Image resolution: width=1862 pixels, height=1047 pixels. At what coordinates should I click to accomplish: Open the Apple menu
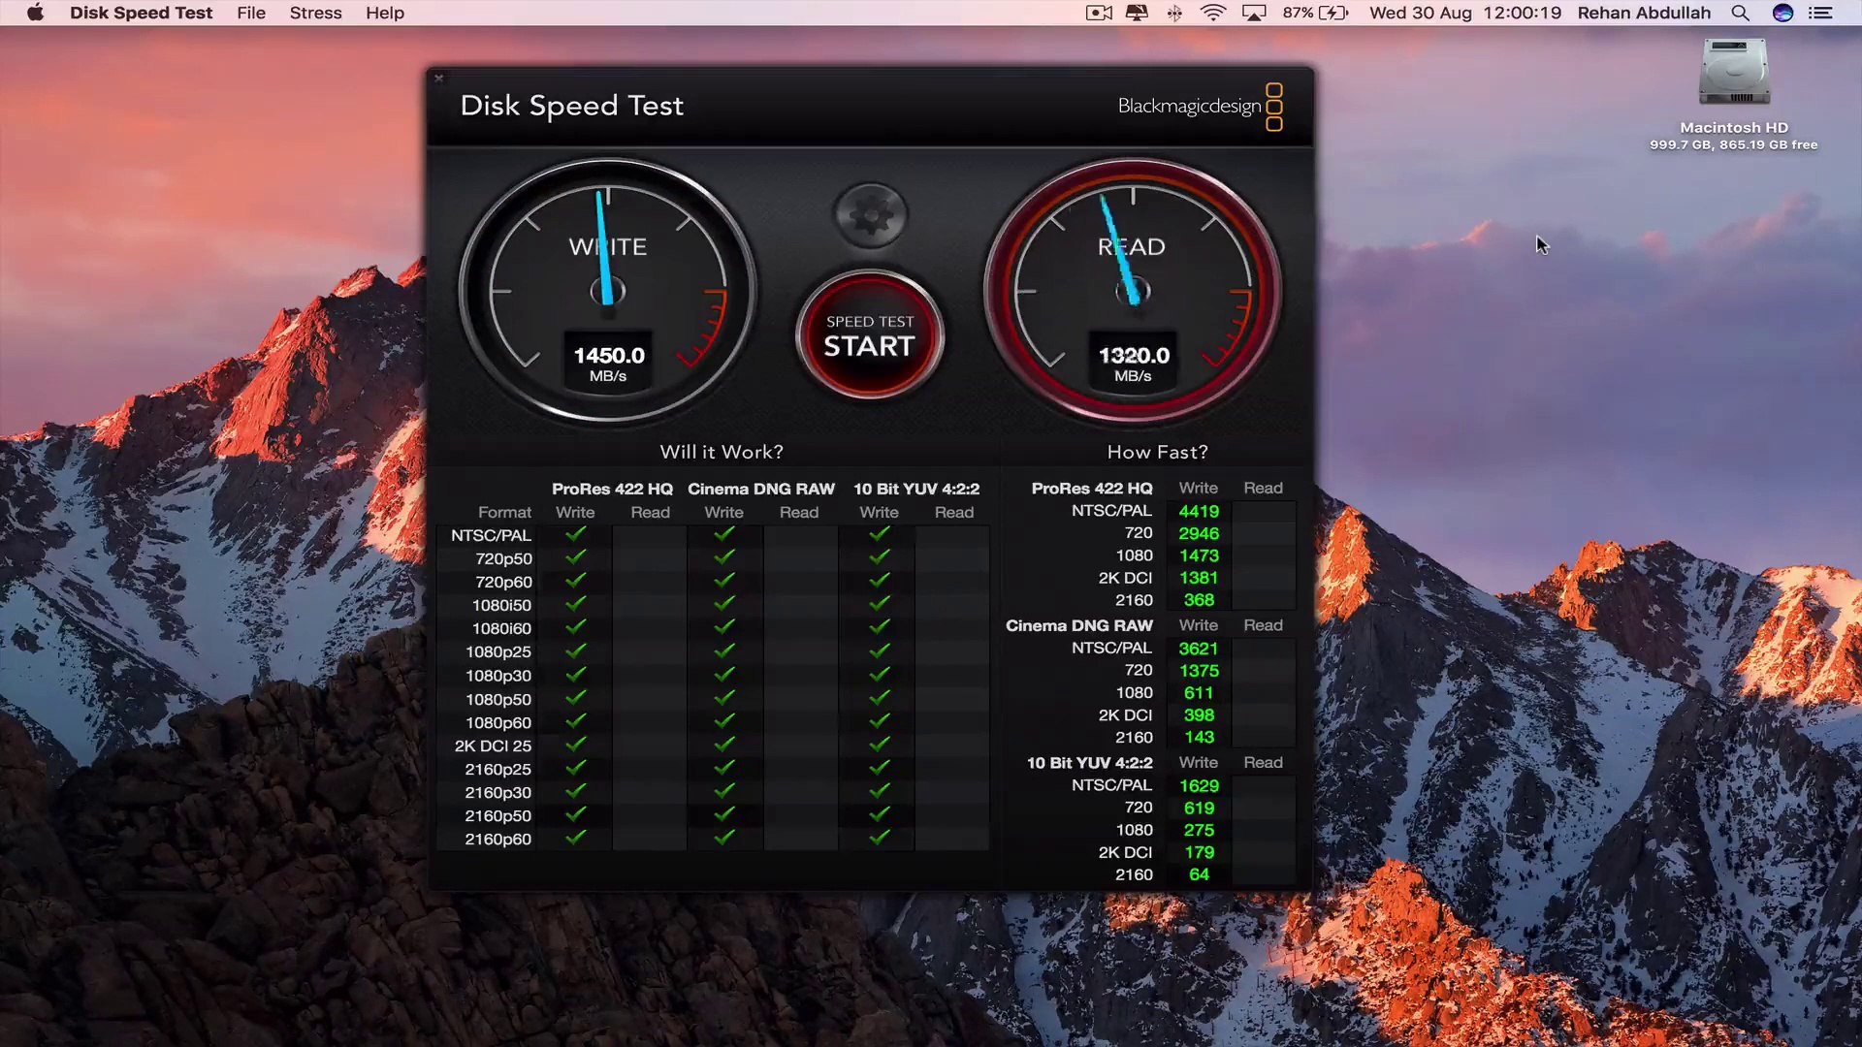34,13
